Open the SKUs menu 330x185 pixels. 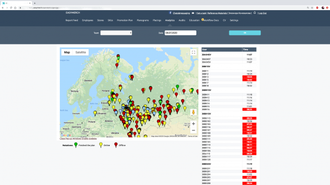coord(110,20)
